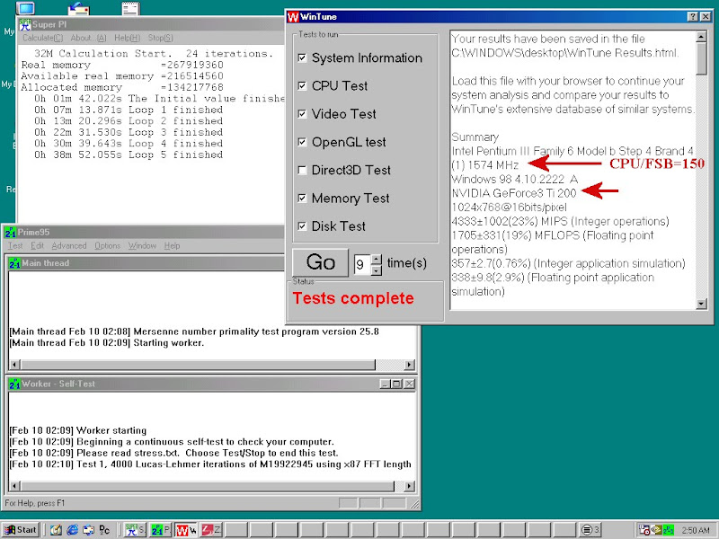Uncheck the Disk Test checkbox
The image size is (719, 539).
[302, 226]
